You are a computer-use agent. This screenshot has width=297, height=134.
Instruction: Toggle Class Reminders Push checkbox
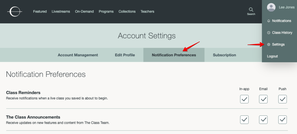coord(282,99)
